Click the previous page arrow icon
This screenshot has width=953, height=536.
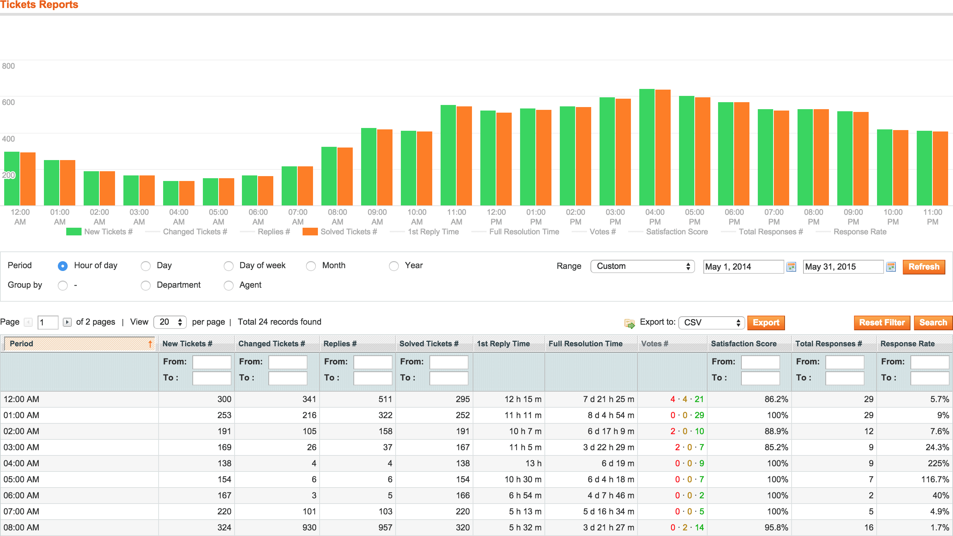(29, 322)
